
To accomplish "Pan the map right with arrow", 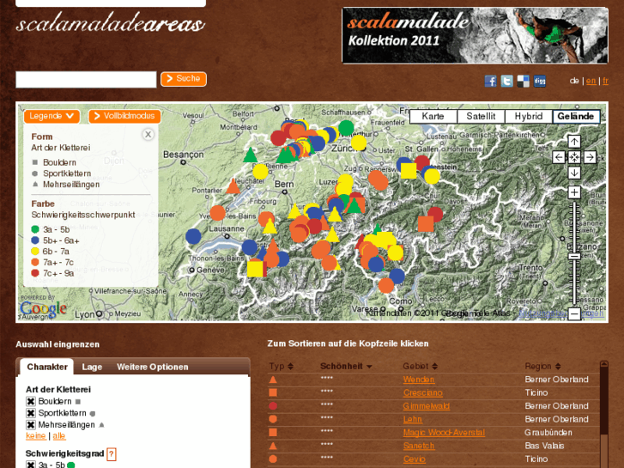I will 590,157.
